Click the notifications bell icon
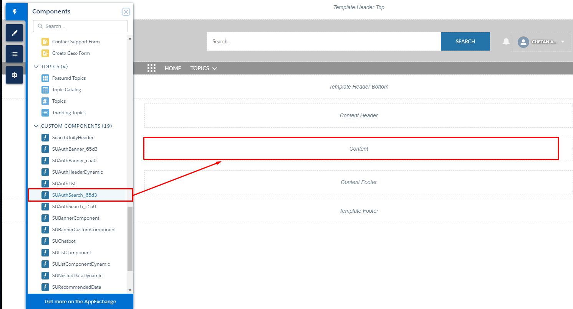 tap(506, 41)
